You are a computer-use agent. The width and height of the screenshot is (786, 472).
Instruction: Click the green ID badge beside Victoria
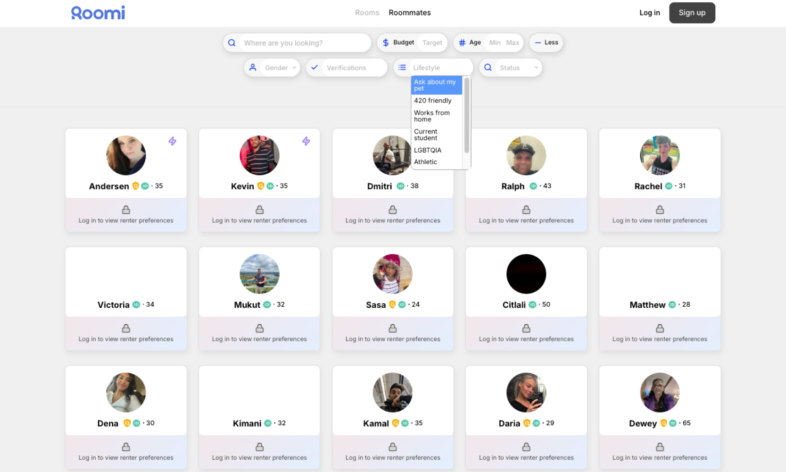tap(136, 304)
